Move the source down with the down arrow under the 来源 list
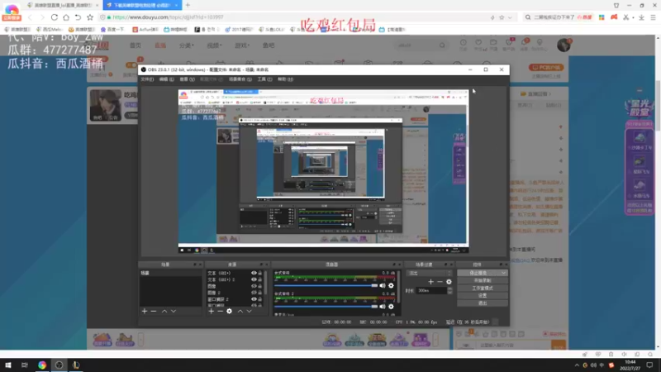The height and width of the screenshot is (372, 661). click(x=250, y=312)
